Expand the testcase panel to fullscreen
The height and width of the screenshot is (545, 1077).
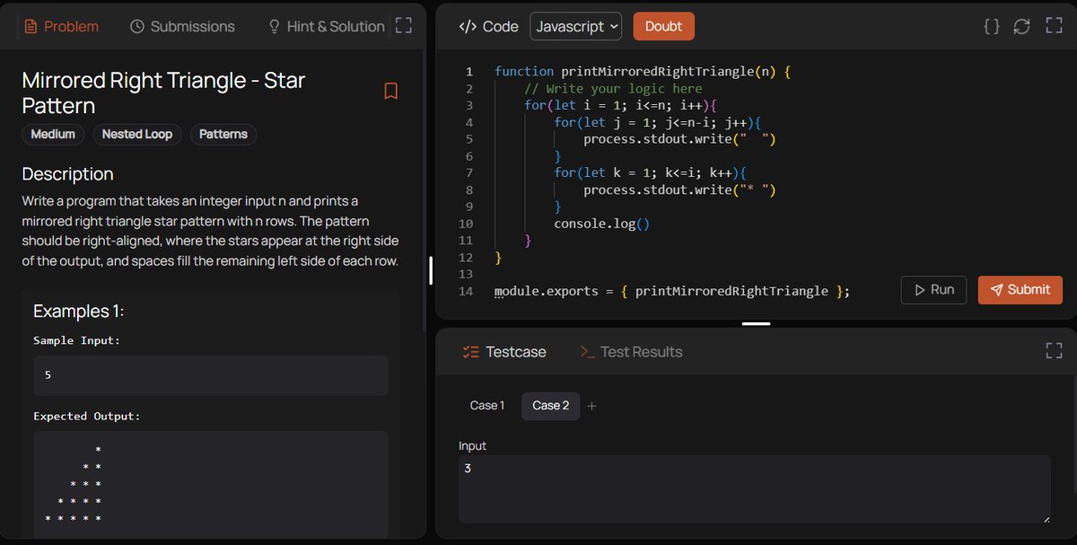tap(1054, 351)
